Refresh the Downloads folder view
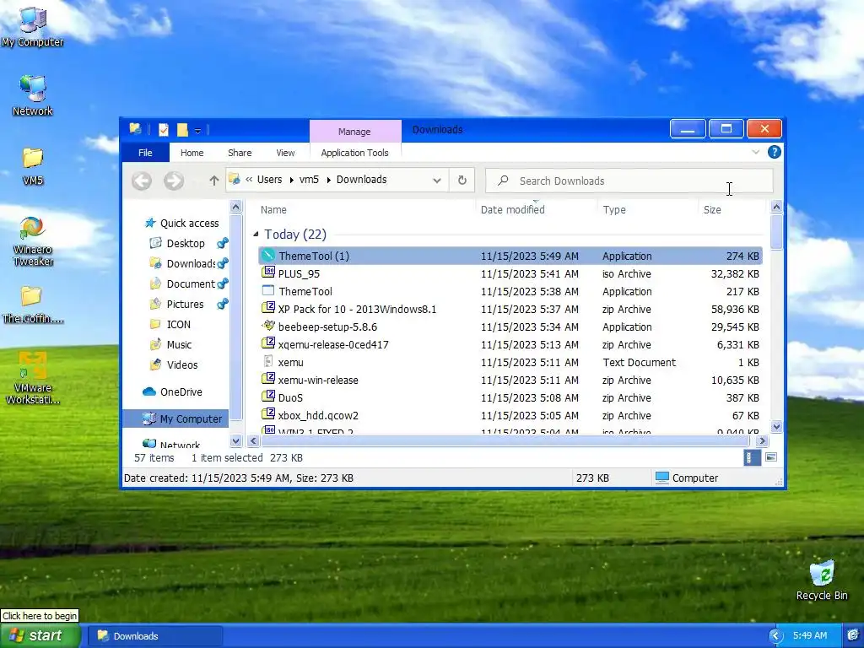The image size is (864, 648). 462,181
